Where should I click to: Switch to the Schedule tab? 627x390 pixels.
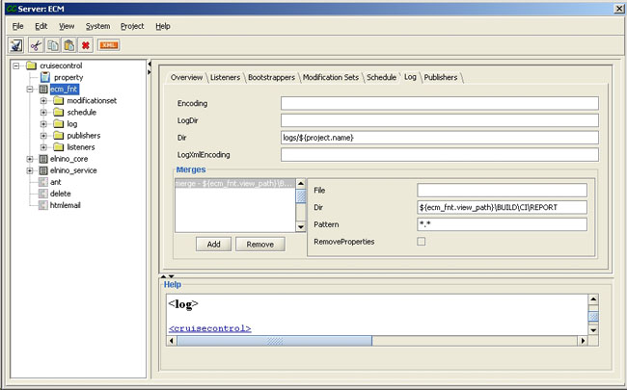pos(381,77)
